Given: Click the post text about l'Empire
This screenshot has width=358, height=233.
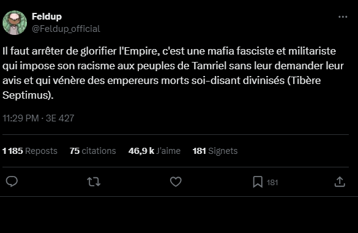Looking at the screenshot, I should pyautogui.click(x=173, y=73).
